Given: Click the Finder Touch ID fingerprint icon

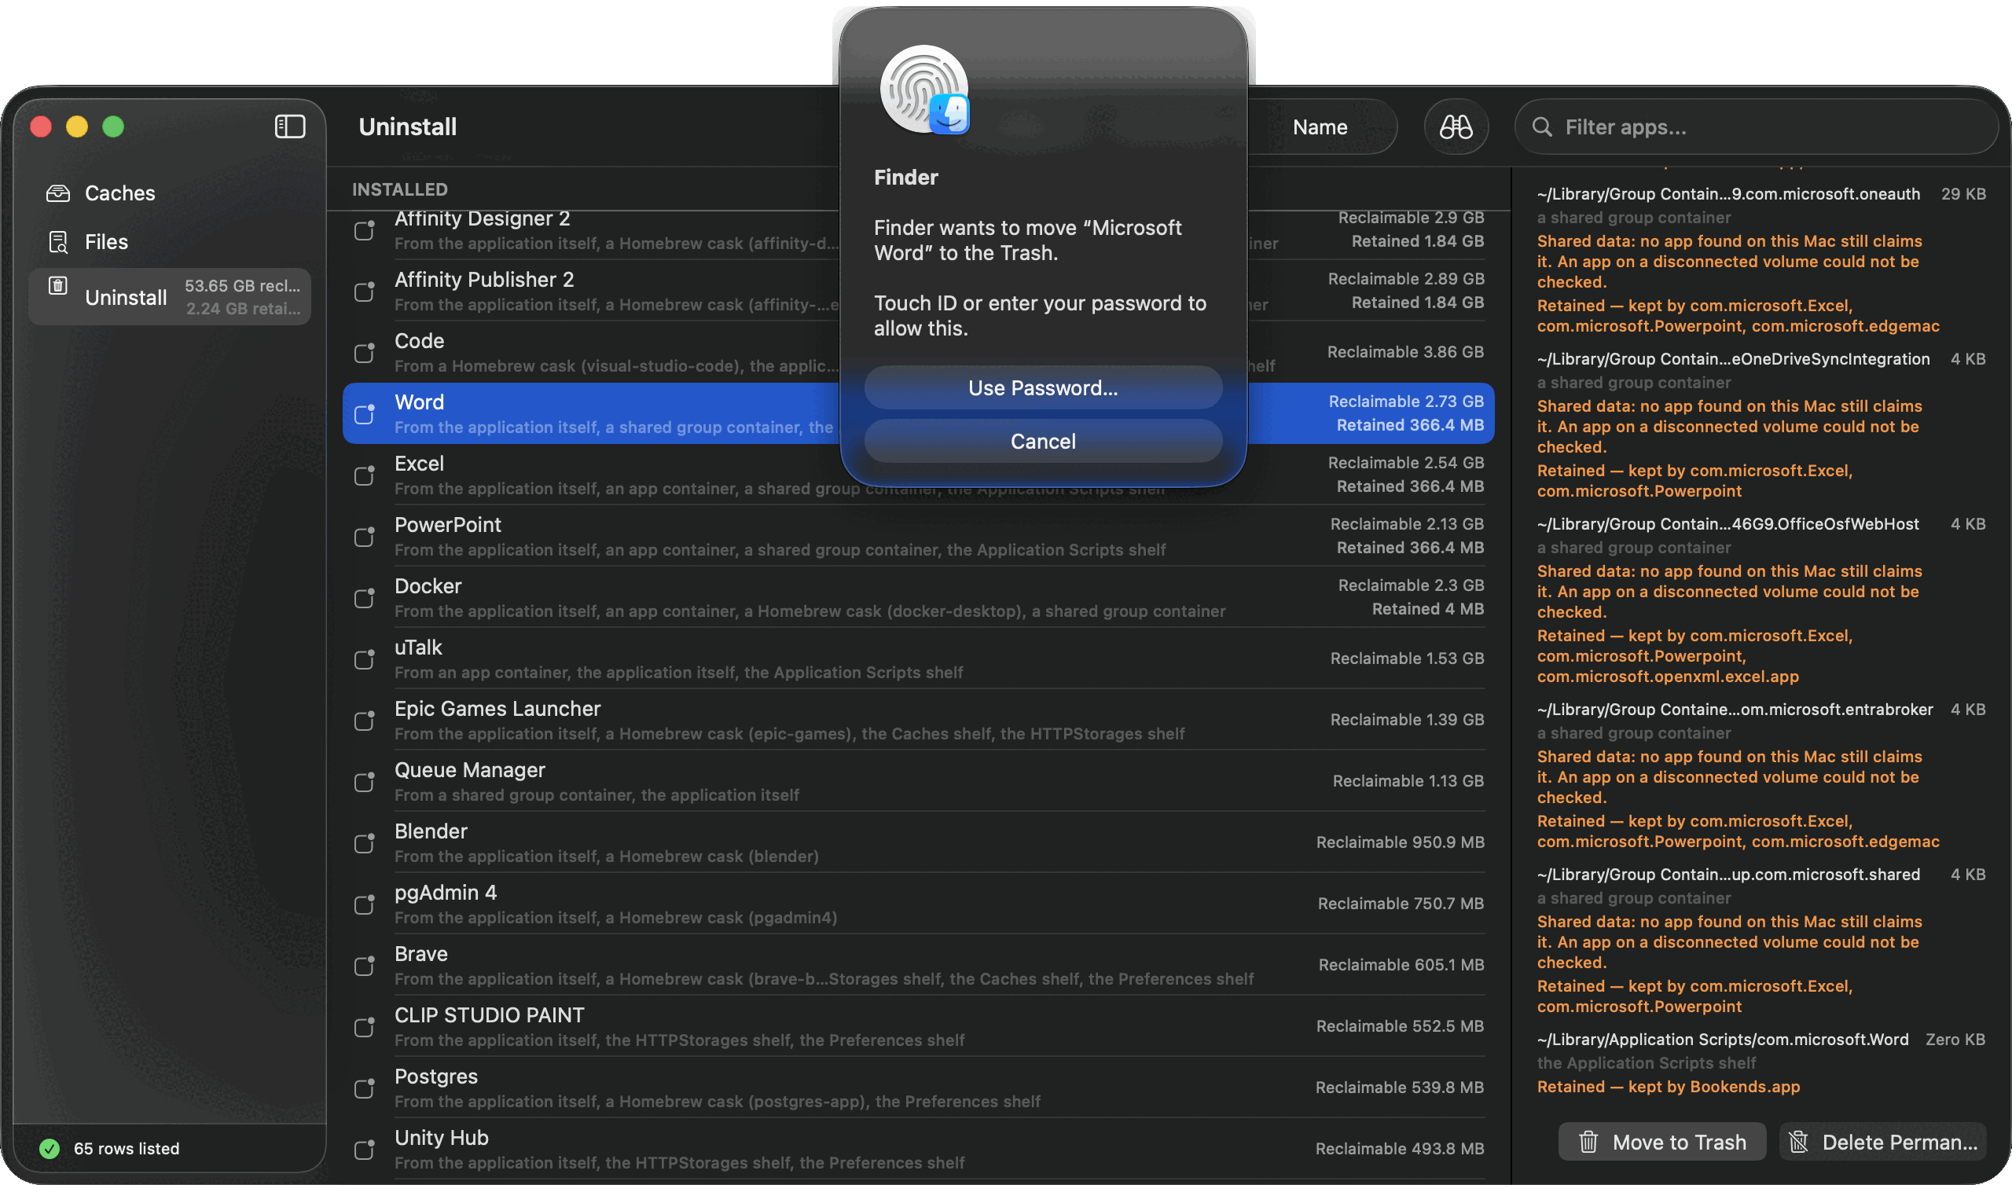Looking at the screenshot, I should point(923,89).
